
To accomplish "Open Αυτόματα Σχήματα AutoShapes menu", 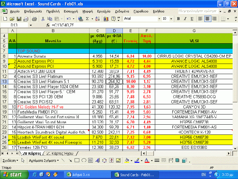I will (x=44, y=161).
